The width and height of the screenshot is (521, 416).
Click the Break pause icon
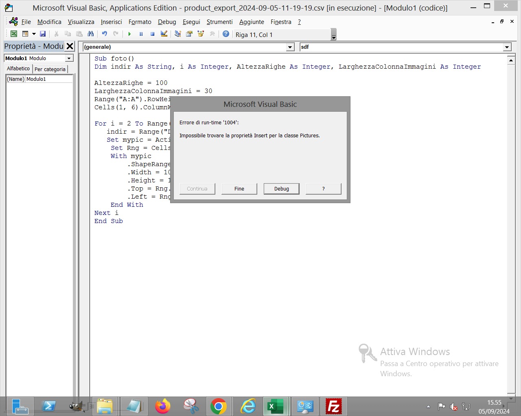141,34
